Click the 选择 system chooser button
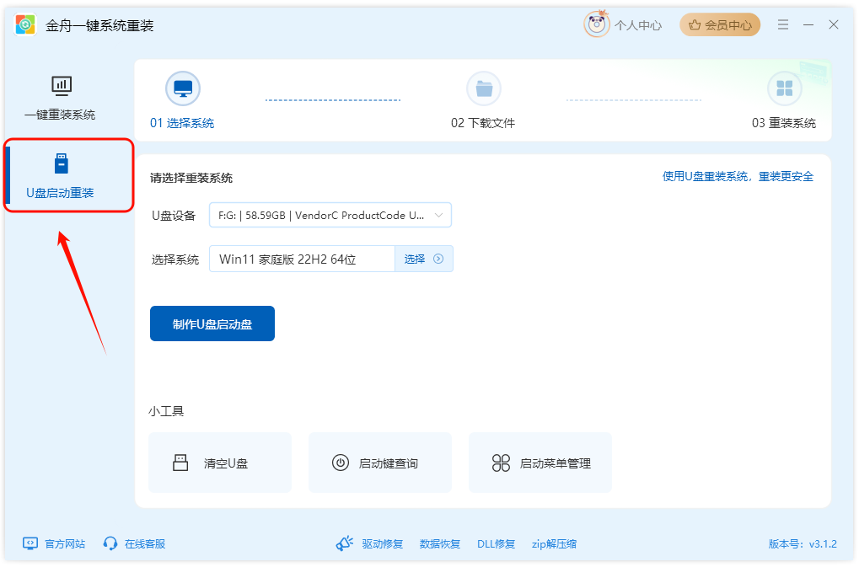This screenshot has height=567, width=859. pyautogui.click(x=423, y=259)
